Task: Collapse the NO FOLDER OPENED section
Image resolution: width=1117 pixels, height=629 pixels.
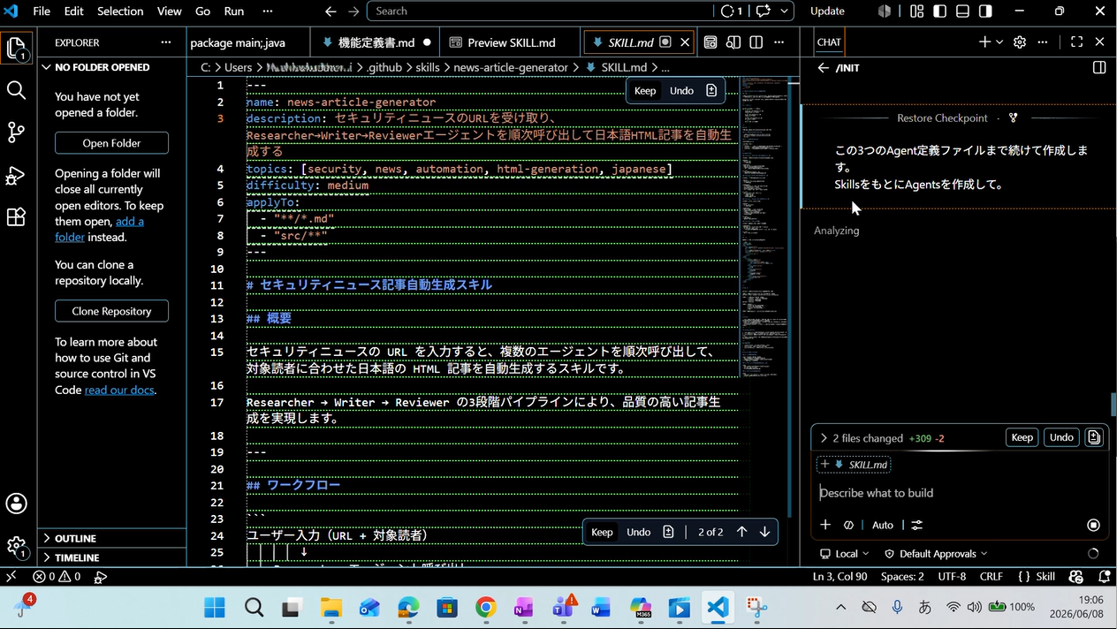Action: (113, 67)
